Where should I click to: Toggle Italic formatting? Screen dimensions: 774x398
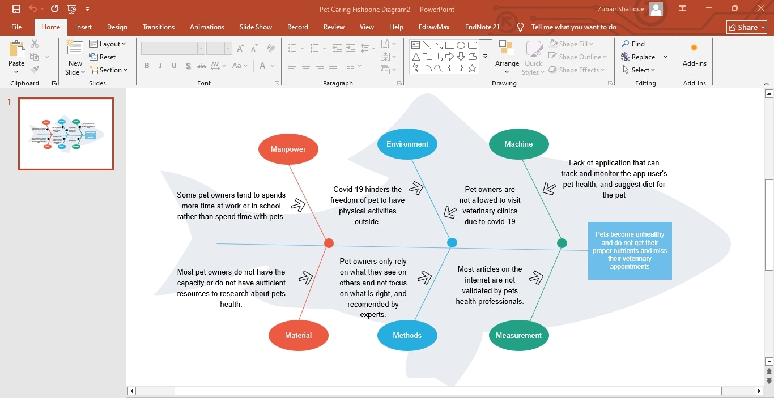coord(160,66)
